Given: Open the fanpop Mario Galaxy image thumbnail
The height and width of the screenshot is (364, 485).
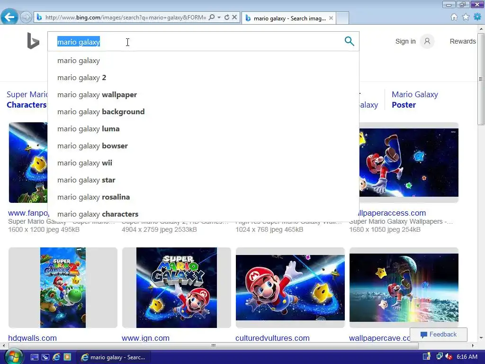Looking at the screenshot, I should click(28, 163).
